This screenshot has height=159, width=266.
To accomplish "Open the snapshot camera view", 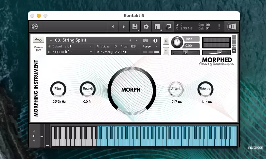I will 145,41.
